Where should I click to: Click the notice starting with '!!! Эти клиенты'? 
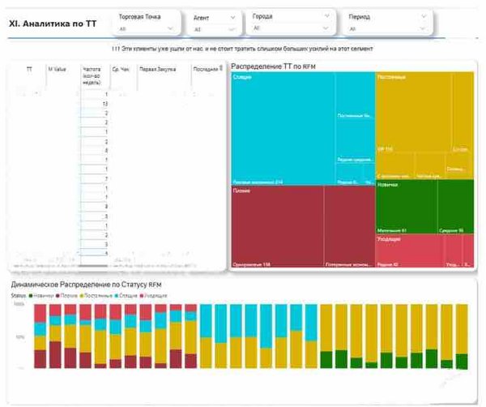coord(242,49)
